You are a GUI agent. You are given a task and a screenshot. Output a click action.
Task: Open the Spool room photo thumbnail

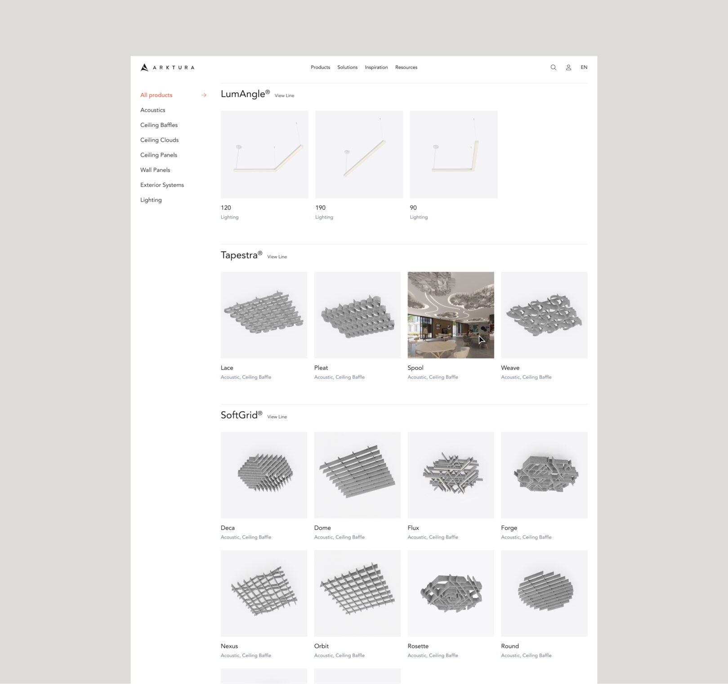(x=451, y=315)
